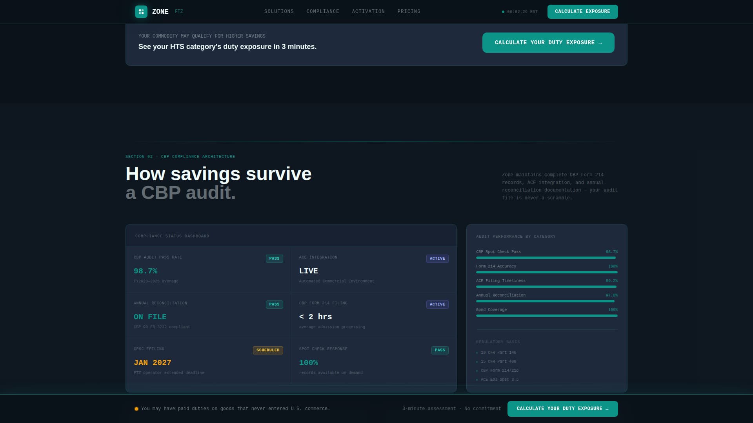Screen dimensions: 753x423
Task: Click the 98.7% audit pass rate value
Action: (x=146, y=271)
